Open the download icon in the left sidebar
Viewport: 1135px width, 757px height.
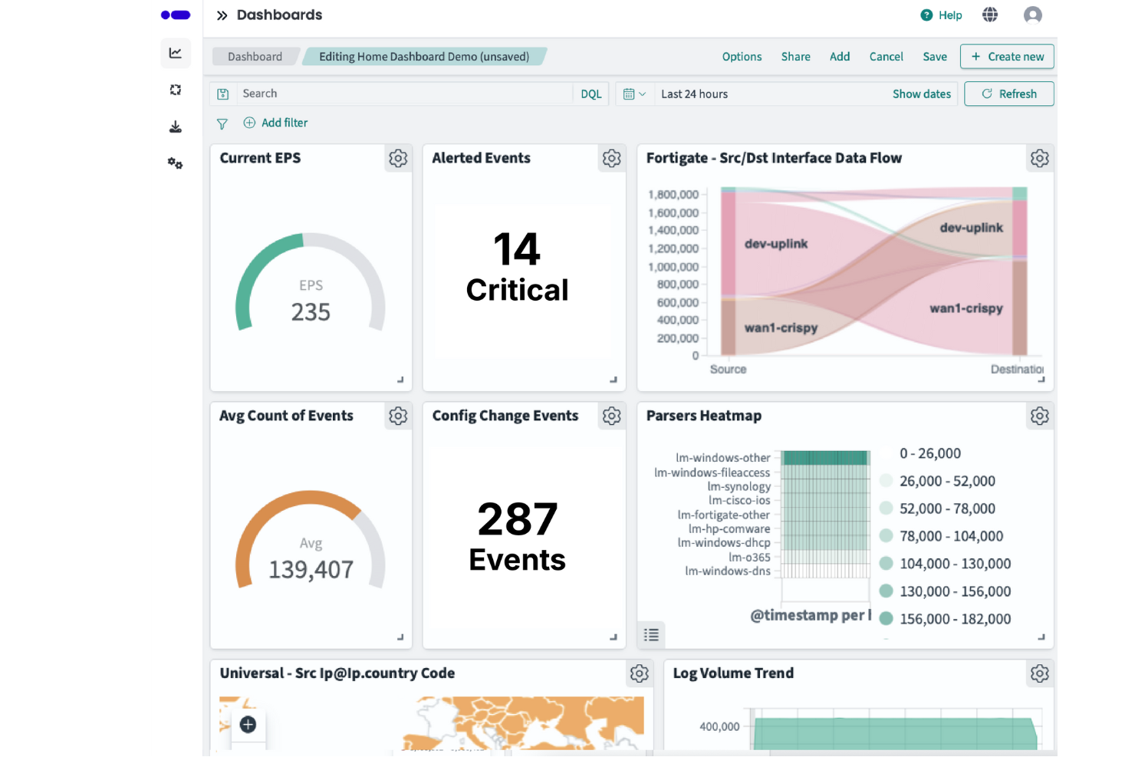coord(176,127)
